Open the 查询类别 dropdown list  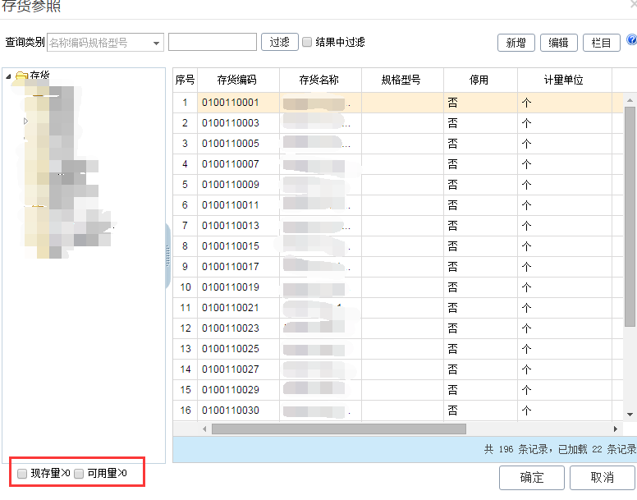tap(156, 43)
